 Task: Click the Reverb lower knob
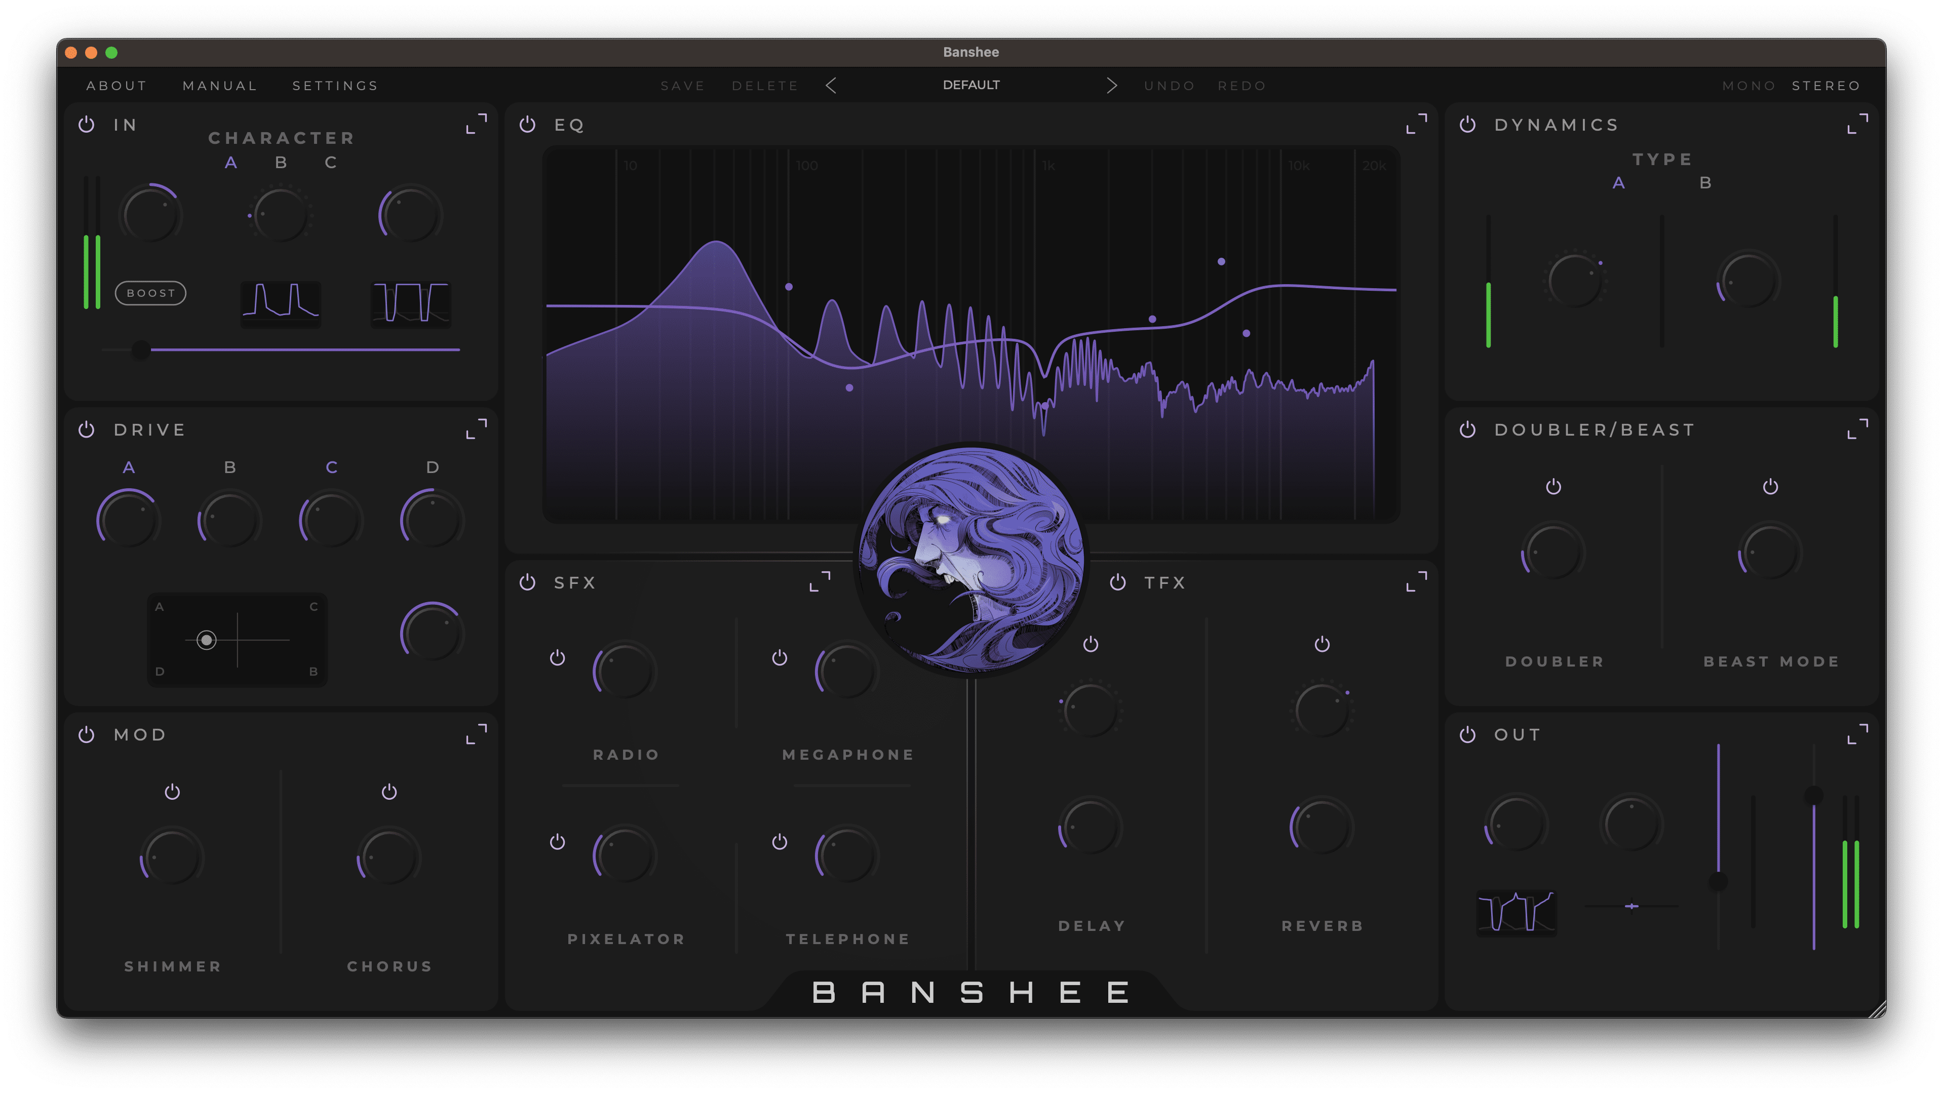click(1322, 827)
